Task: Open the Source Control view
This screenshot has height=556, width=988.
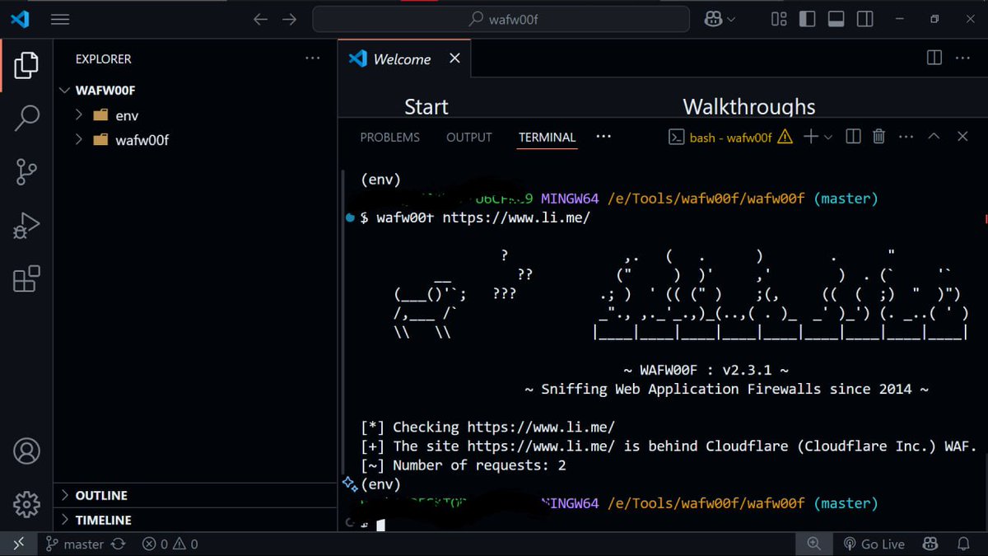Action: (x=26, y=171)
